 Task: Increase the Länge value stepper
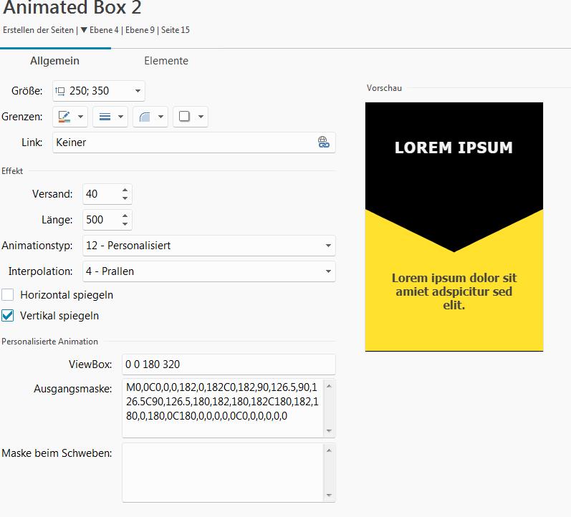tap(125, 216)
